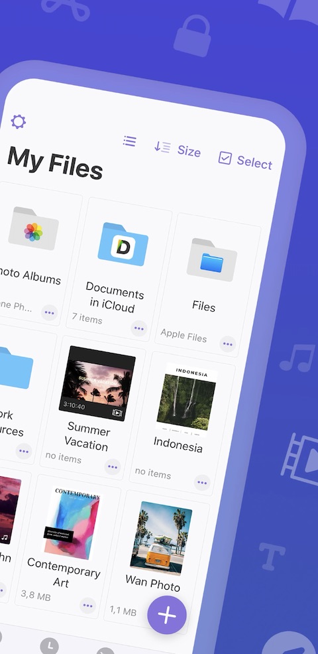Click the '3,8 MB' size label
This screenshot has height=654, width=318.
pos(36,595)
